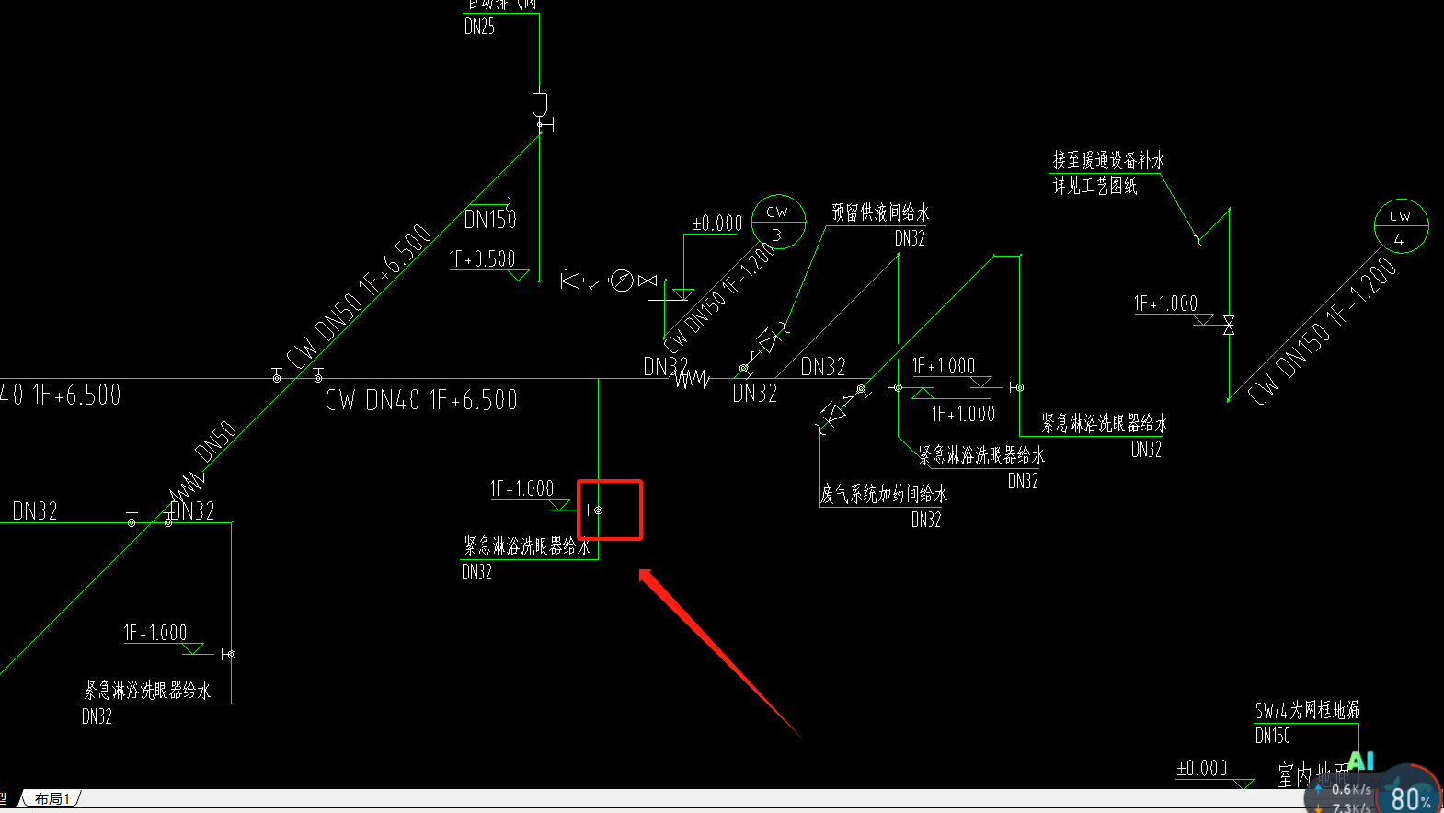Select the zigzag flexible joint on the DN50 diagonal pipe
1444x813 pixels.
(188, 487)
